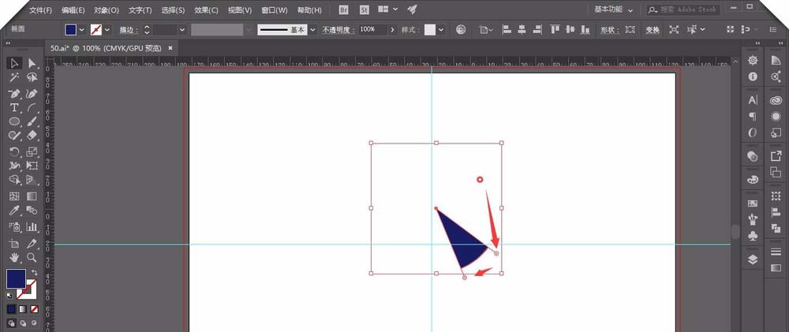Click the 描边 stroke label link
The image size is (789, 332).
(129, 30)
